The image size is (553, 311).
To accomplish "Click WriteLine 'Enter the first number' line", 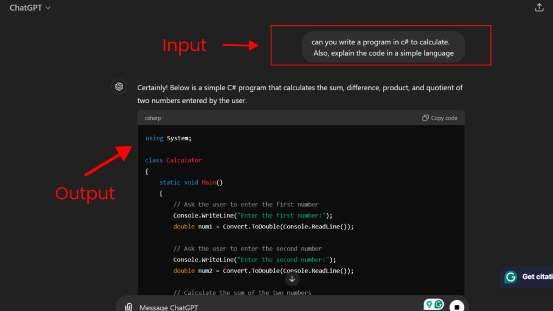I will (x=253, y=215).
